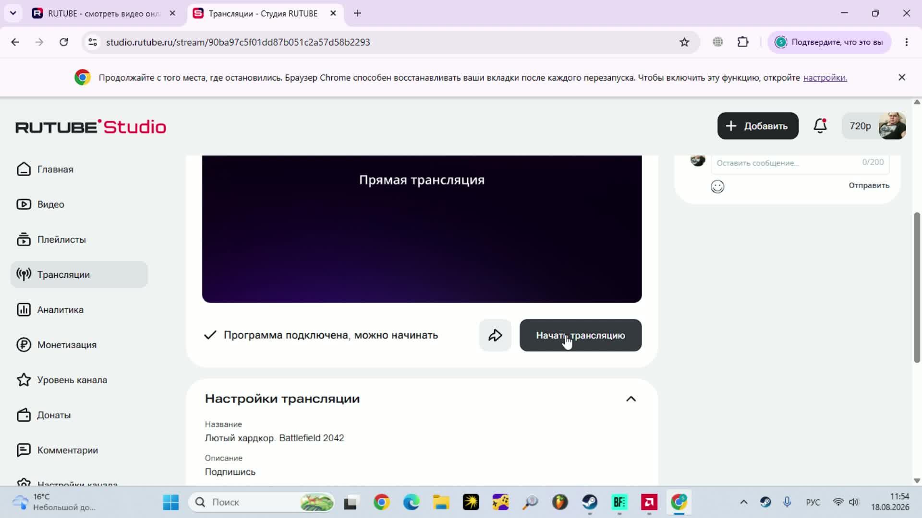Open the AMD software taskbar icon
Screen dimensions: 922x518
pyautogui.click(x=649, y=502)
